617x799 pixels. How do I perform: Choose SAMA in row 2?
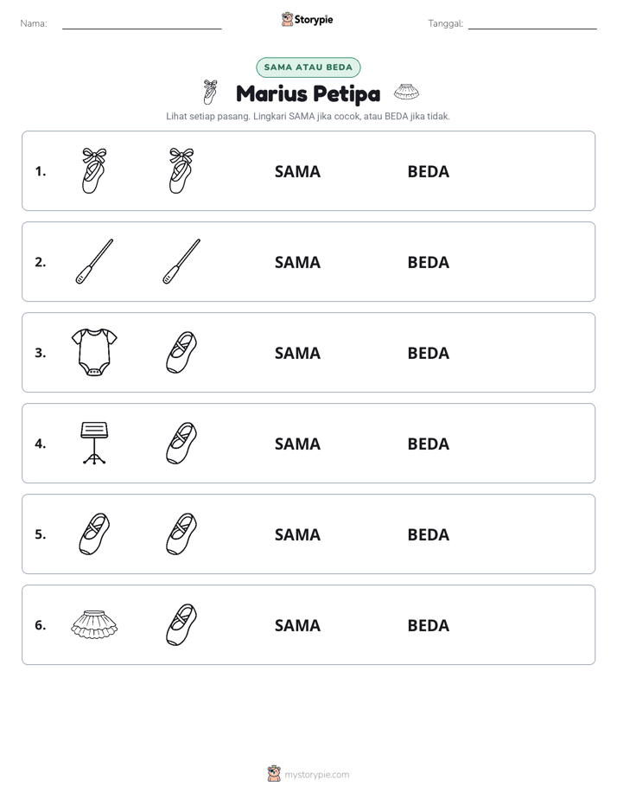(297, 262)
